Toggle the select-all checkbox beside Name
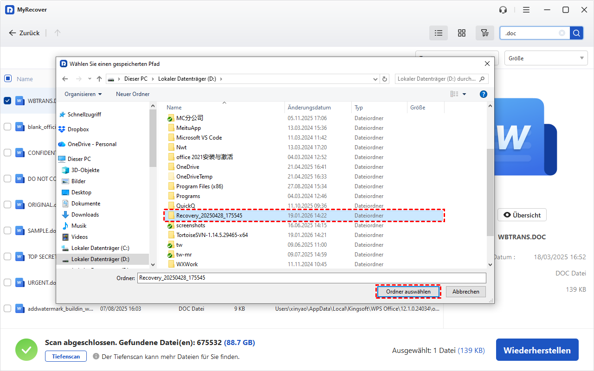Viewport: 594px width, 371px height. 8,79
